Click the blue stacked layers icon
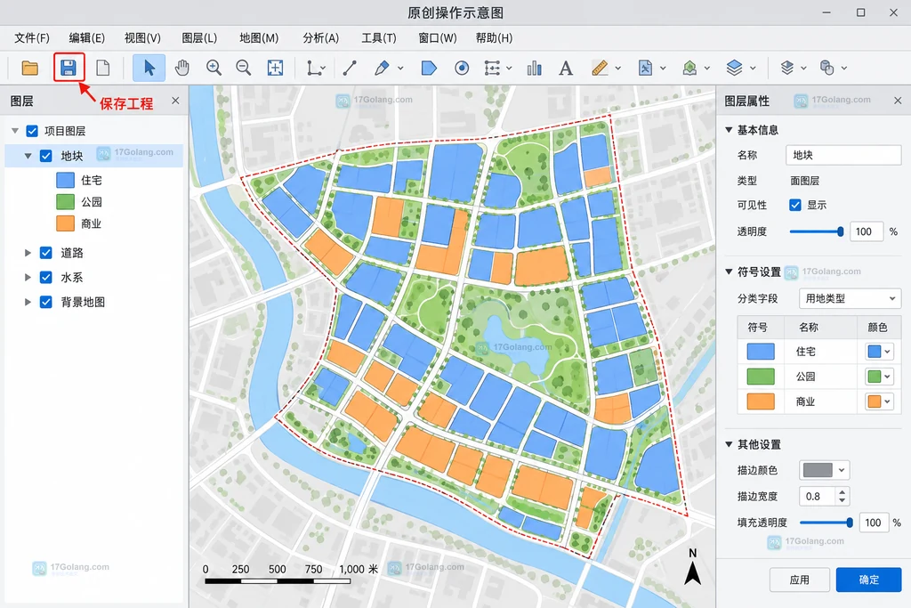The image size is (911, 608). point(734,68)
